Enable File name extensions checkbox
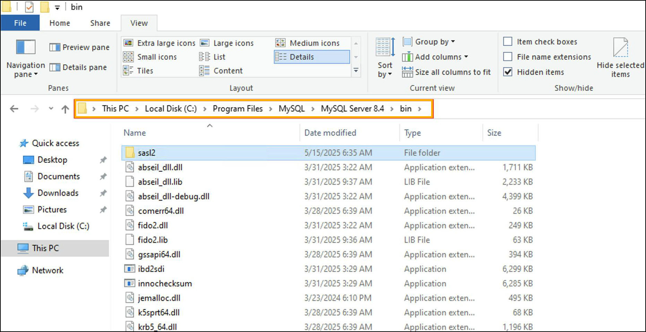 [x=508, y=57]
